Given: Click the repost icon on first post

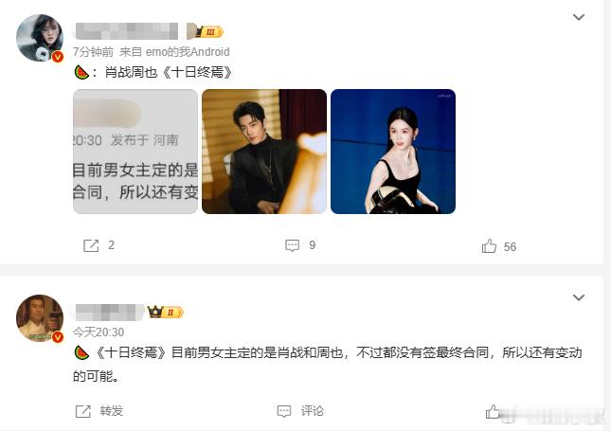Looking at the screenshot, I should click(x=91, y=245).
